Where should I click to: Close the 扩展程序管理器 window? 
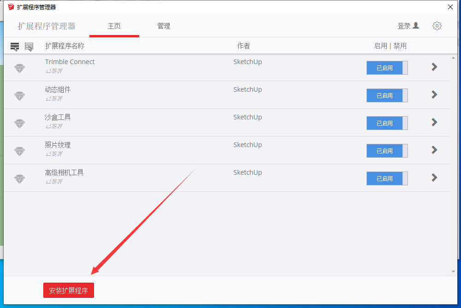[450, 7]
